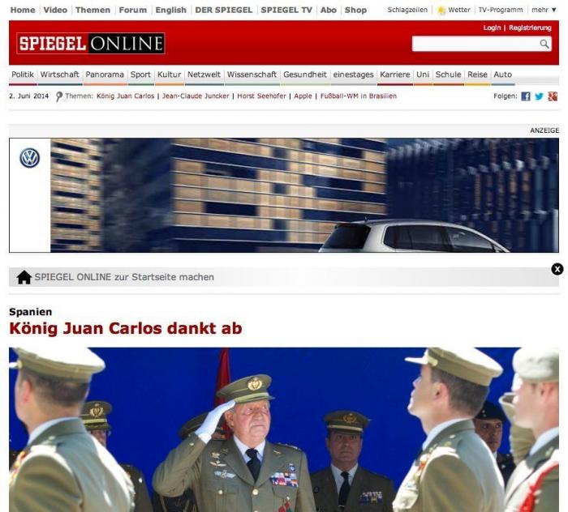This screenshot has width=568, height=512.
Task: Click the weather sun icon
Action: click(441, 10)
